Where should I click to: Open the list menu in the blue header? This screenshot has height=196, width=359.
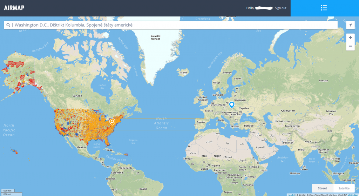324,8
